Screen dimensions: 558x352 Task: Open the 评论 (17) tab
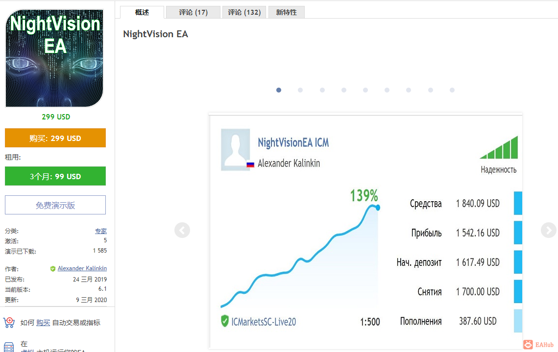click(193, 12)
